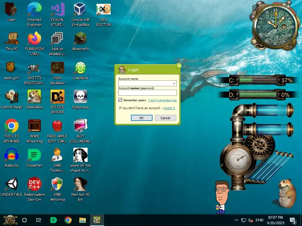Click Cancel in the Login dialog
The image size is (302, 226).
(x=165, y=118)
